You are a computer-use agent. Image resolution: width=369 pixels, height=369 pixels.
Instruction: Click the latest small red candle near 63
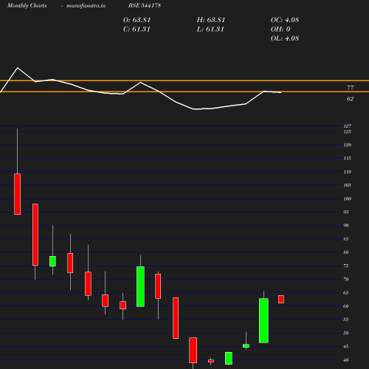(x=281, y=299)
